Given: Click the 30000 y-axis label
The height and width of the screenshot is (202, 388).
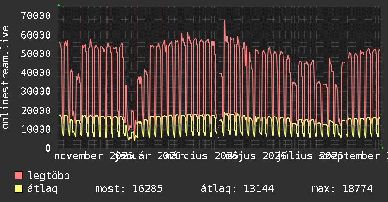Looking at the screenshot, I should coord(36,91).
